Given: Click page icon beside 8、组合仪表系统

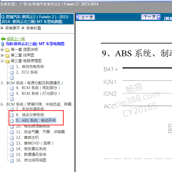Looking at the screenshot, I should [x=12, y=115].
